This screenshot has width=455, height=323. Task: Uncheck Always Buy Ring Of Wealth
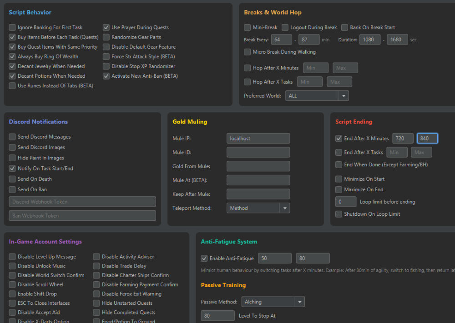pos(12,57)
